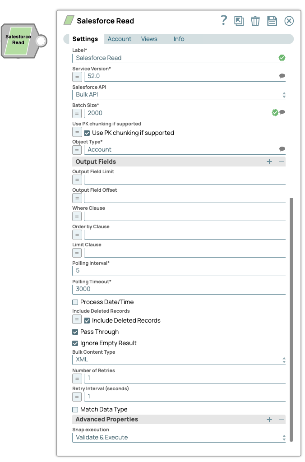The height and width of the screenshot is (462, 305).
Task: Open the help question mark icon
Action: point(224,20)
